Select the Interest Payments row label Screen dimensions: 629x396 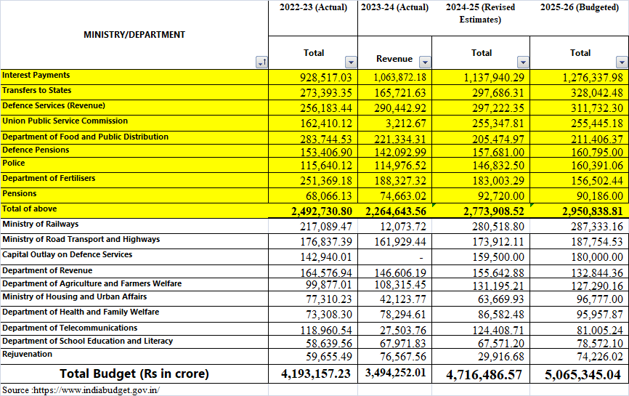point(36,76)
